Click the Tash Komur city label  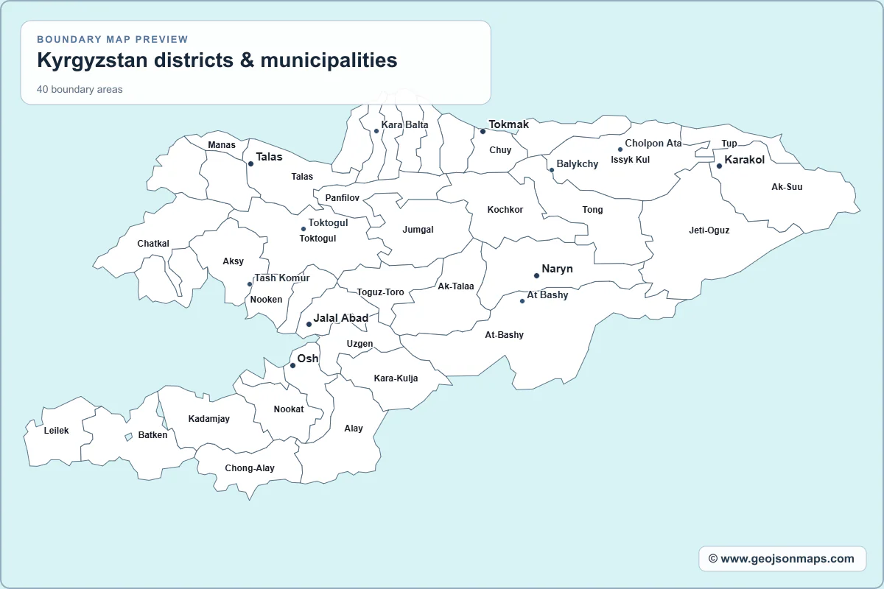pyautogui.click(x=282, y=278)
